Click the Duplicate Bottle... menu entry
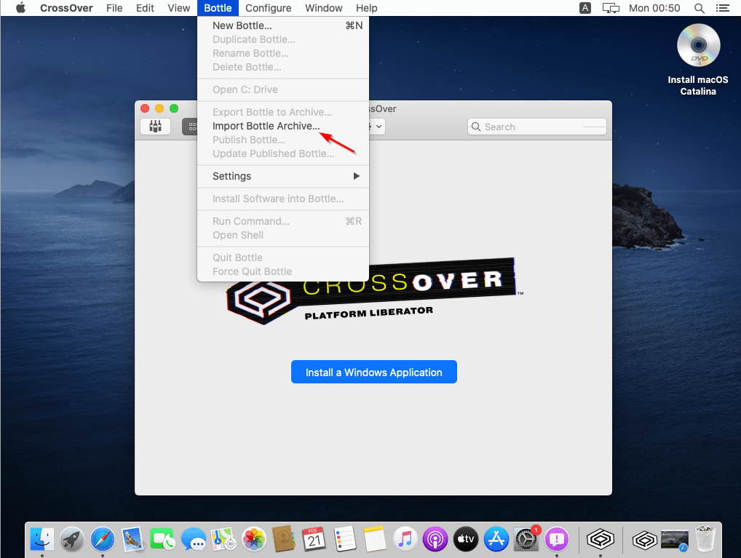The width and height of the screenshot is (741, 558). [x=283, y=39]
